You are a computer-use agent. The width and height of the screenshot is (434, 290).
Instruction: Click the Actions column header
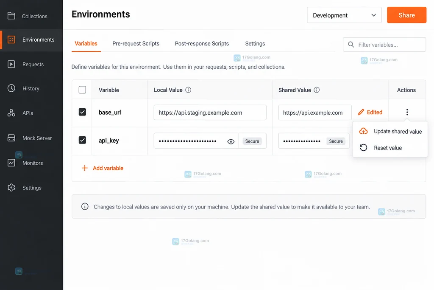[x=406, y=90]
